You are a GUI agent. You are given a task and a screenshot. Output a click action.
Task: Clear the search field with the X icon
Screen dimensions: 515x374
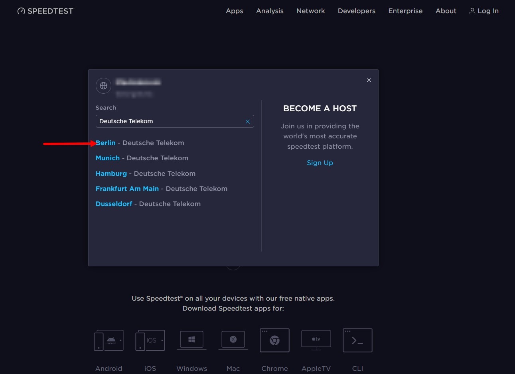[x=248, y=122]
